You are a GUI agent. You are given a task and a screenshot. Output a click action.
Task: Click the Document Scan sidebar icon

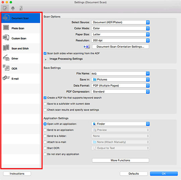point(6,18)
